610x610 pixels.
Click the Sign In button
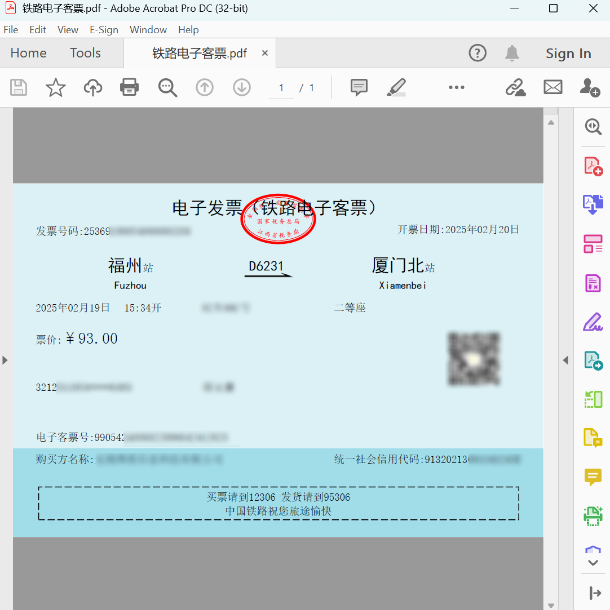(568, 53)
